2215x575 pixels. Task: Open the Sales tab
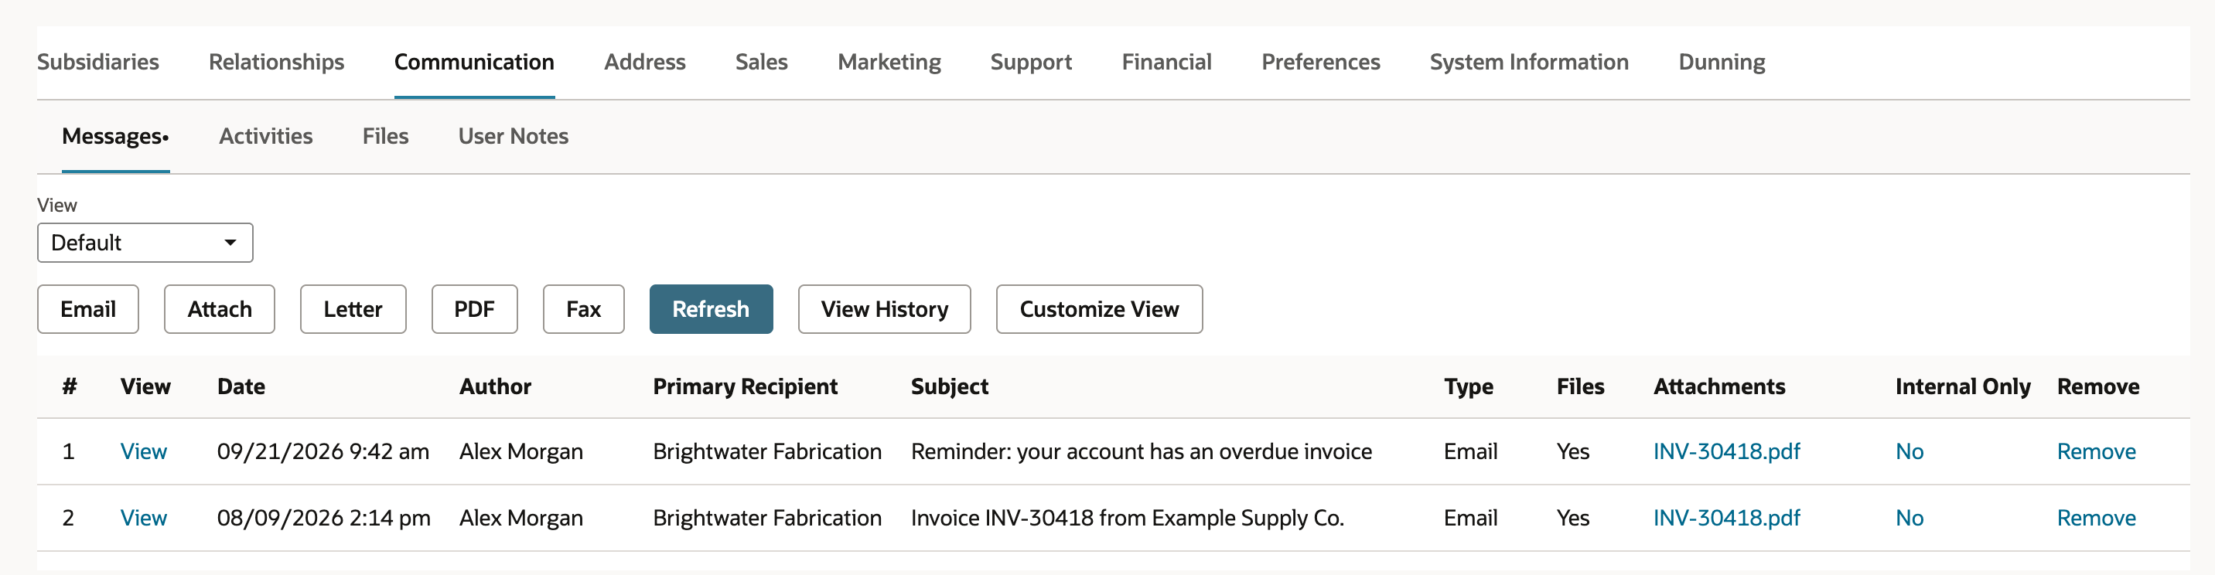pyautogui.click(x=761, y=62)
